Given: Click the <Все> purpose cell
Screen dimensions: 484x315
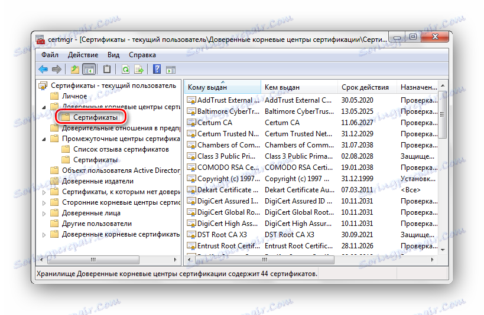Looking at the screenshot, I should pos(410,190).
